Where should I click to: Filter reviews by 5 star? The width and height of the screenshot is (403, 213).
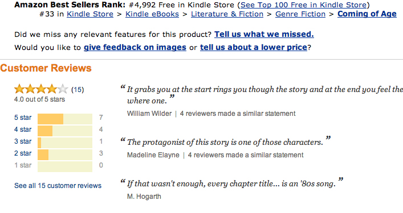click(x=23, y=118)
